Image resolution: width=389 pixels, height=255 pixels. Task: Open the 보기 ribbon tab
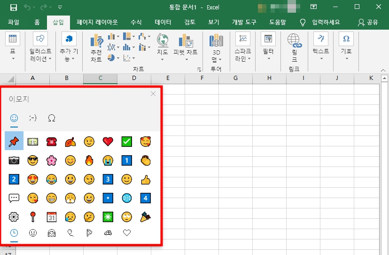point(214,23)
